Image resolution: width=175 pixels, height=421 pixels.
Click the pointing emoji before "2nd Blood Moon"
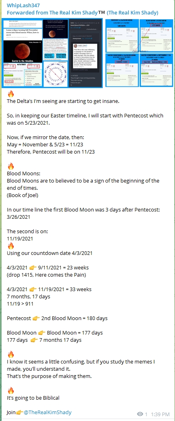tap(36, 318)
